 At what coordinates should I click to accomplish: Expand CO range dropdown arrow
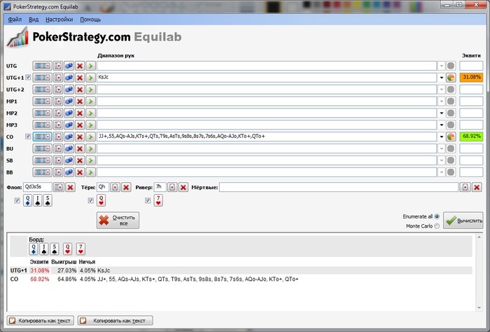(441, 137)
